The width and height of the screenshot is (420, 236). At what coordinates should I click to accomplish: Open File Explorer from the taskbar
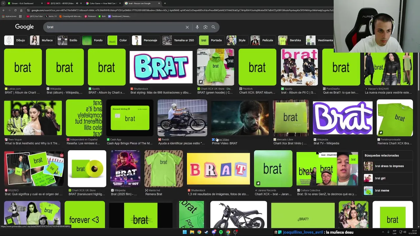pos(192,232)
